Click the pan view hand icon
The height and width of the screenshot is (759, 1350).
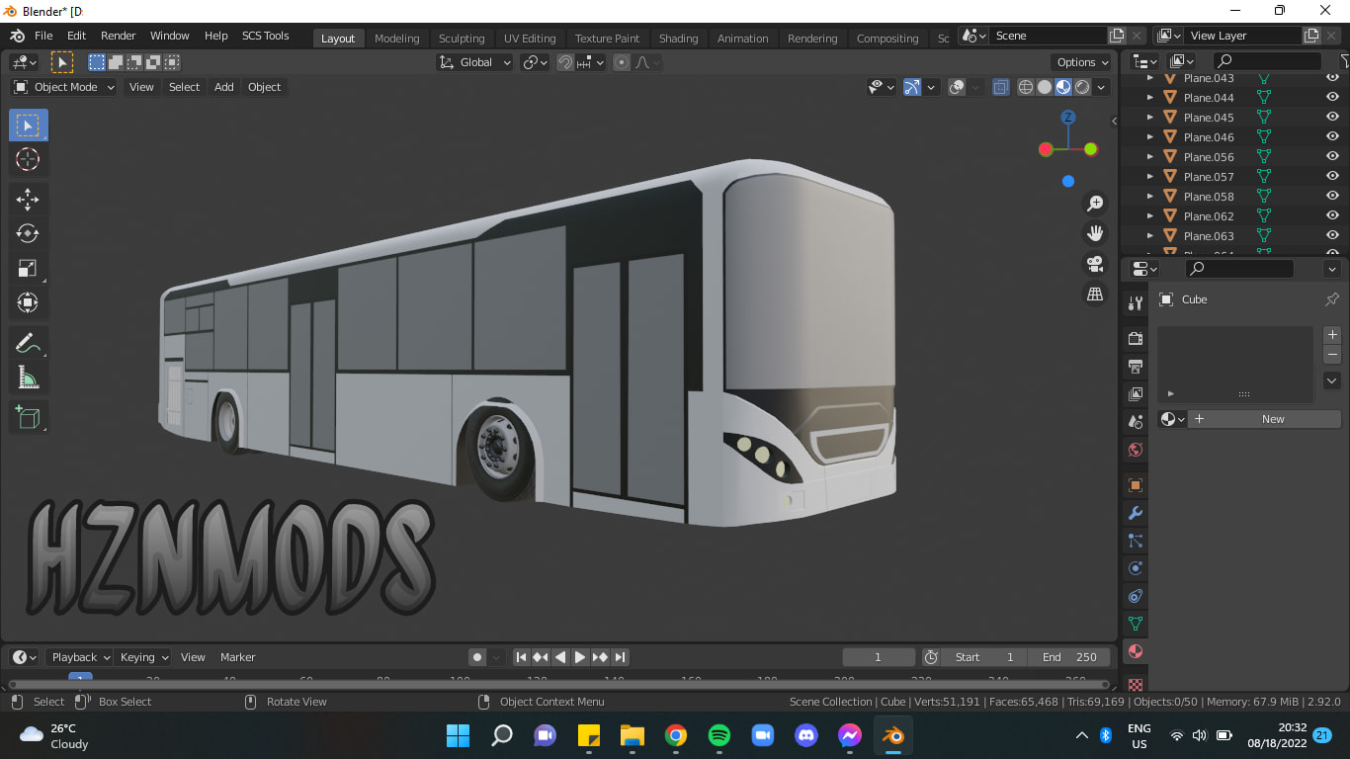click(1095, 233)
